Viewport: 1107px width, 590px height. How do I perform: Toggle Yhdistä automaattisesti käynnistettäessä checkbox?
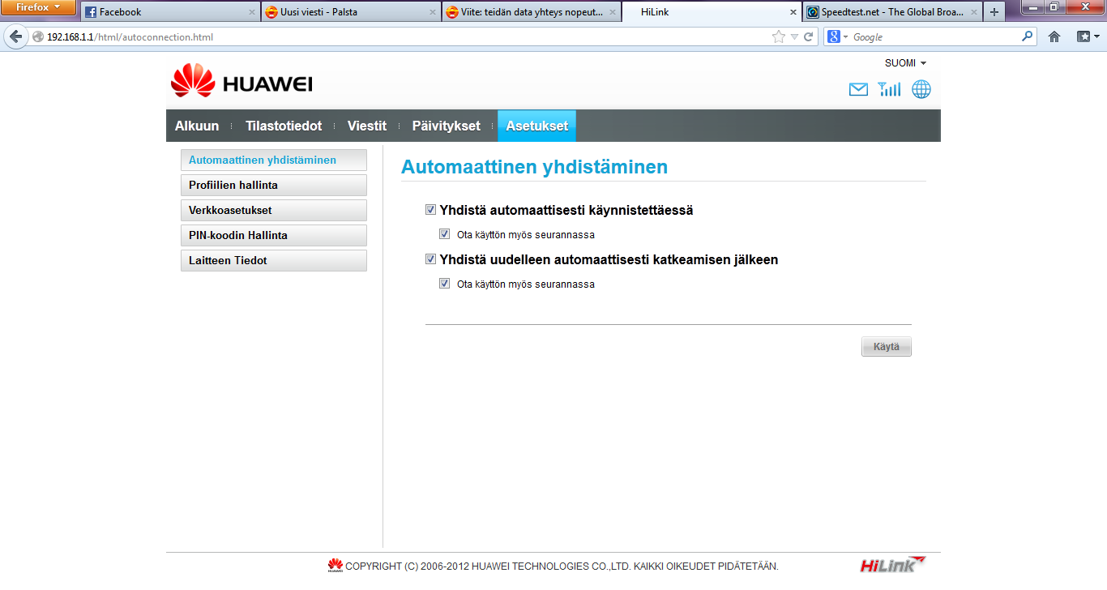tap(430, 210)
